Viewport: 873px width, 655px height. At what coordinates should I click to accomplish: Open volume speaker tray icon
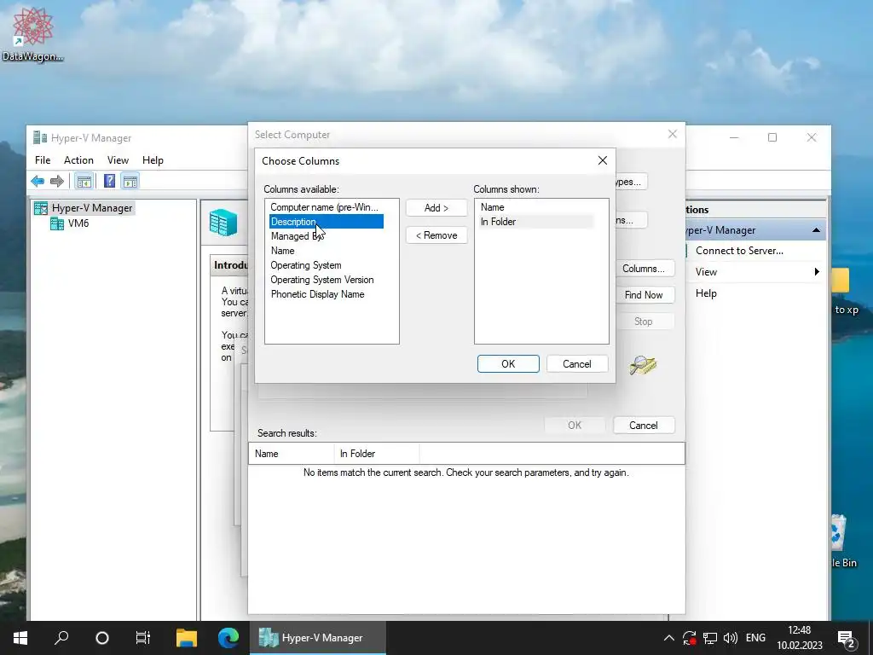coord(730,638)
